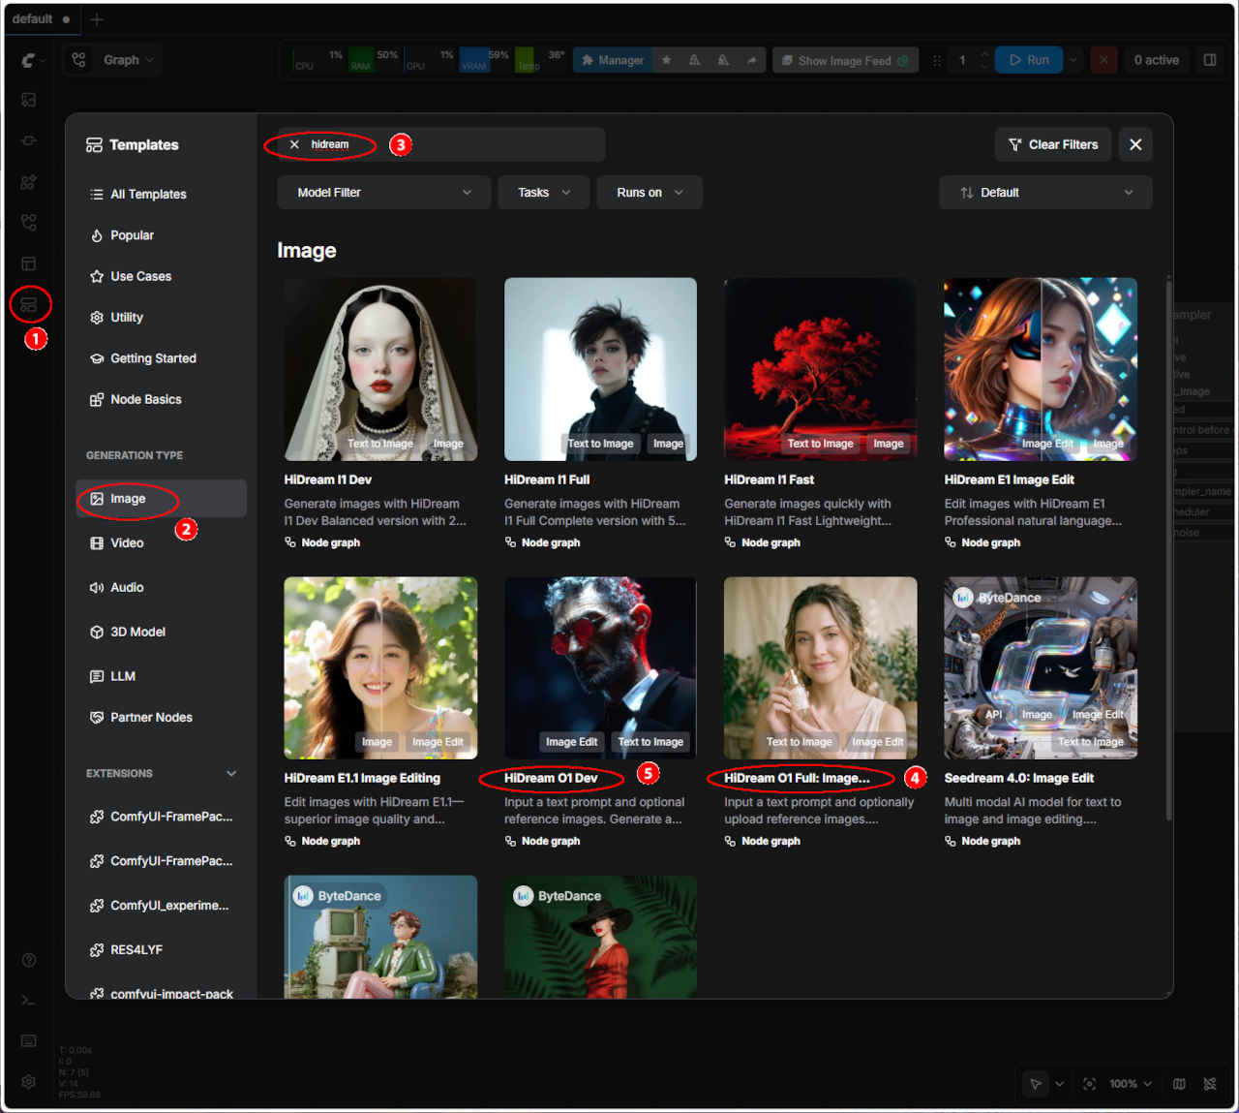
Task: Select the LLM generation type
Action: point(161,676)
